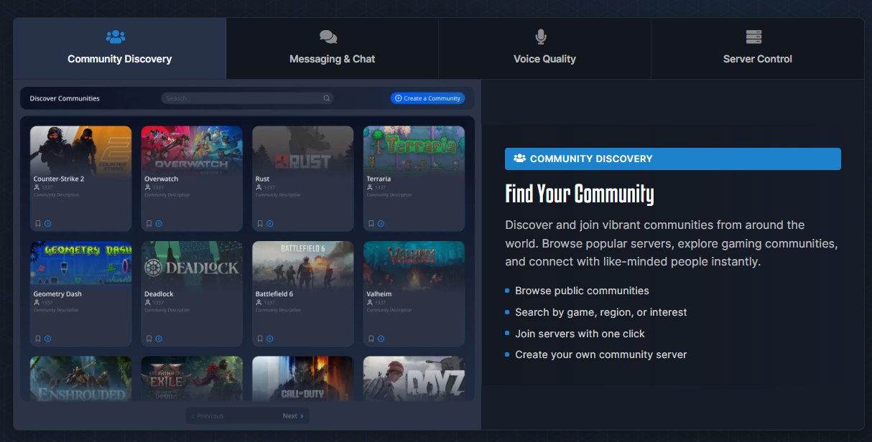Click the blue join icon on Overwatch card

(159, 224)
